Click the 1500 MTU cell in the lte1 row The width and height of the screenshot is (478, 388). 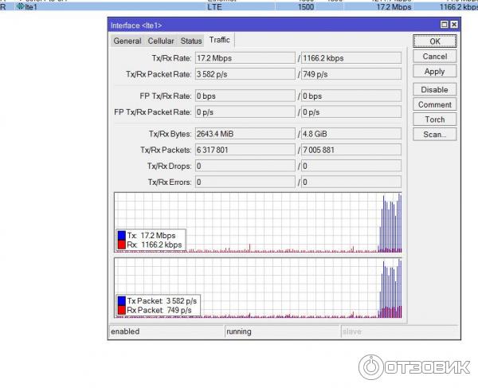tap(306, 6)
